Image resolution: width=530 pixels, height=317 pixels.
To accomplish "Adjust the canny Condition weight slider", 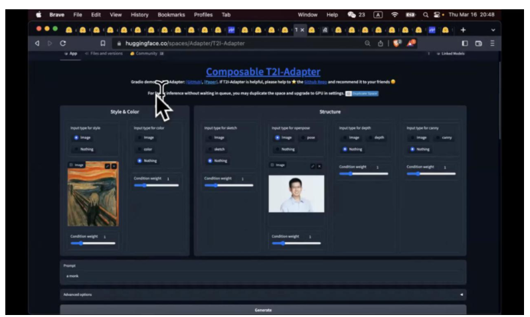I will (431, 174).
